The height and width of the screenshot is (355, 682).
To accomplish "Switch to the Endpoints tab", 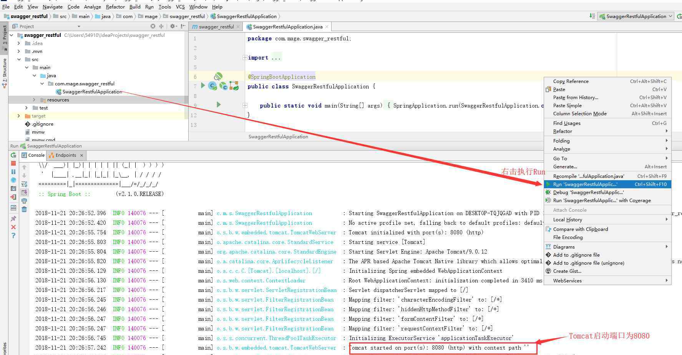I will pyautogui.click(x=66, y=155).
